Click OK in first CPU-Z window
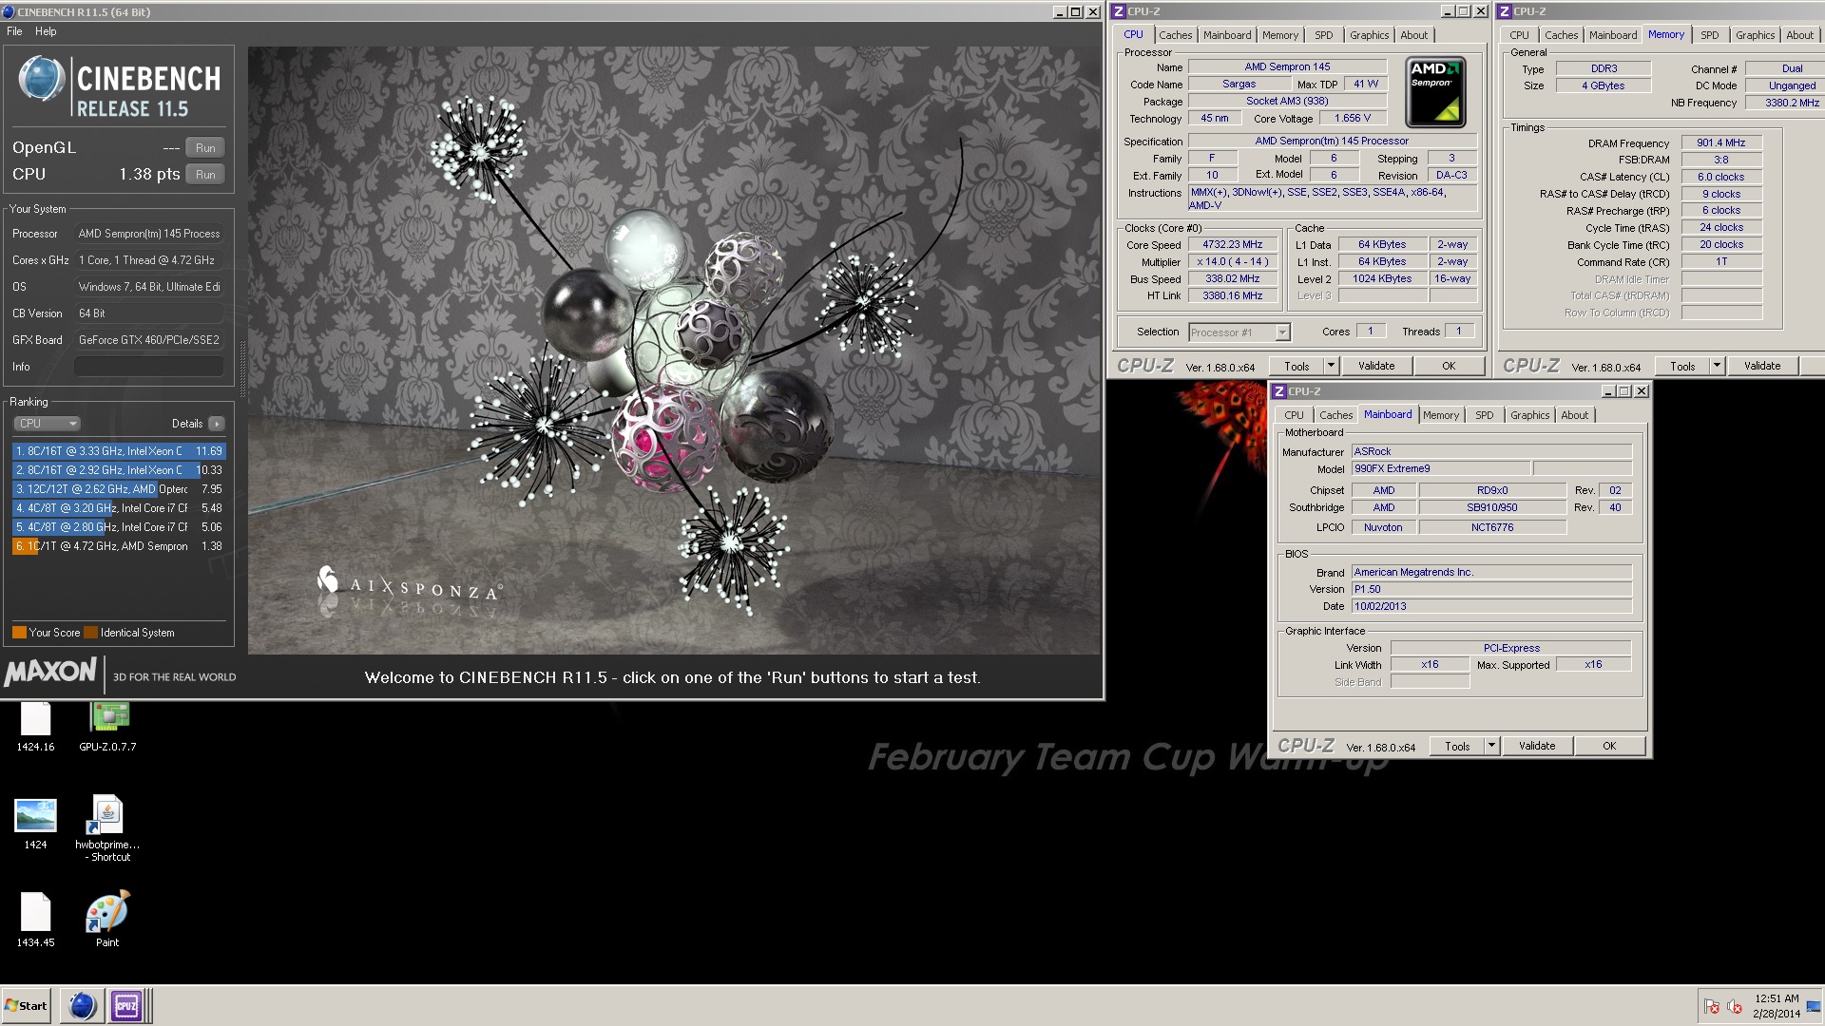The width and height of the screenshot is (1825, 1026). coord(1449,366)
